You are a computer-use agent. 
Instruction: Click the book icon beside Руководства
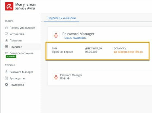coord(7,78)
